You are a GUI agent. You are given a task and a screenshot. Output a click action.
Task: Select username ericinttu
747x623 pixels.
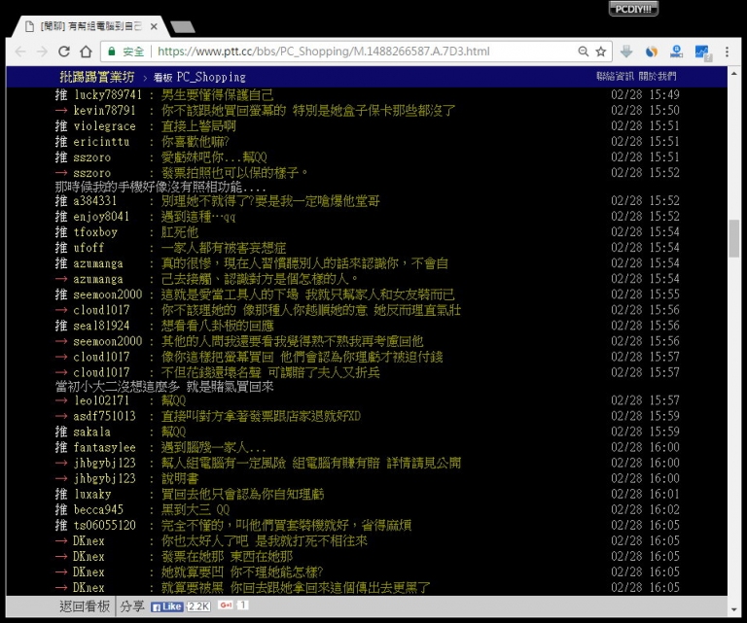pos(101,142)
